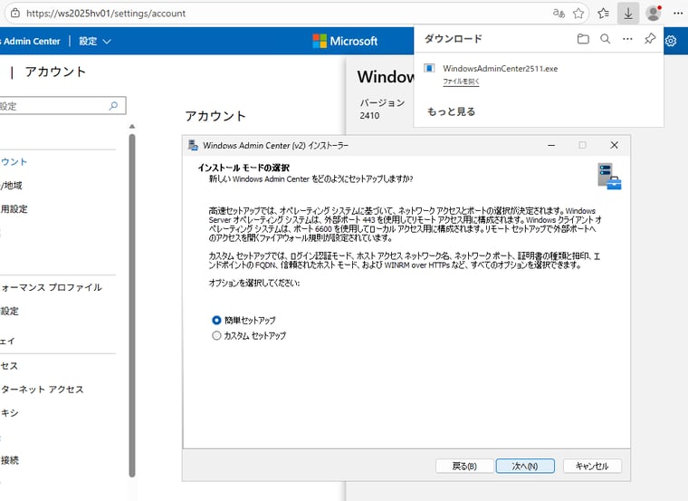The width and height of the screenshot is (688, 501).
Task: Open Admin Center home link
Action: 30,42
